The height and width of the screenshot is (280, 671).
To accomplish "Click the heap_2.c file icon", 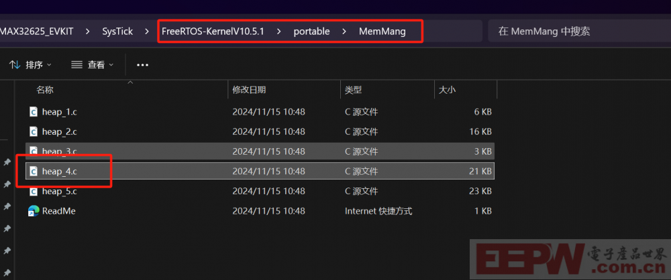I will [x=34, y=132].
